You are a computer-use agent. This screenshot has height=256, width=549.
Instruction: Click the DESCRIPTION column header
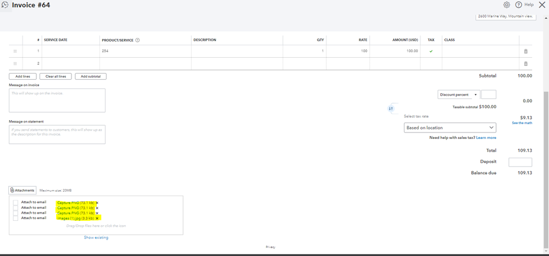coord(205,40)
